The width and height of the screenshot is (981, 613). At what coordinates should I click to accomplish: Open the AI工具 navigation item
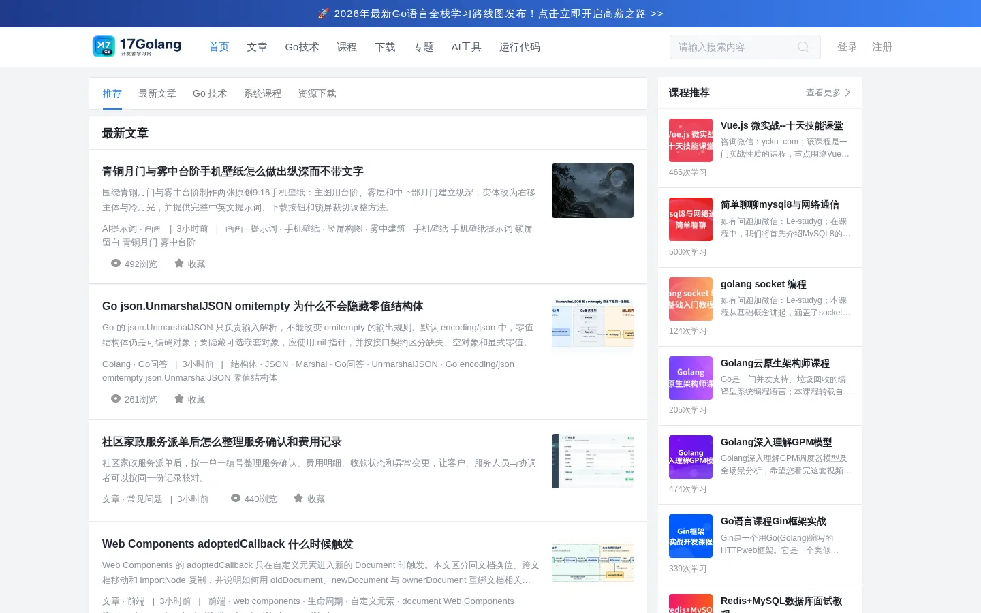click(x=466, y=47)
